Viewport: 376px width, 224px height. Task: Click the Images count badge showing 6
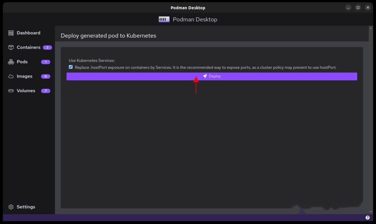[x=46, y=76]
